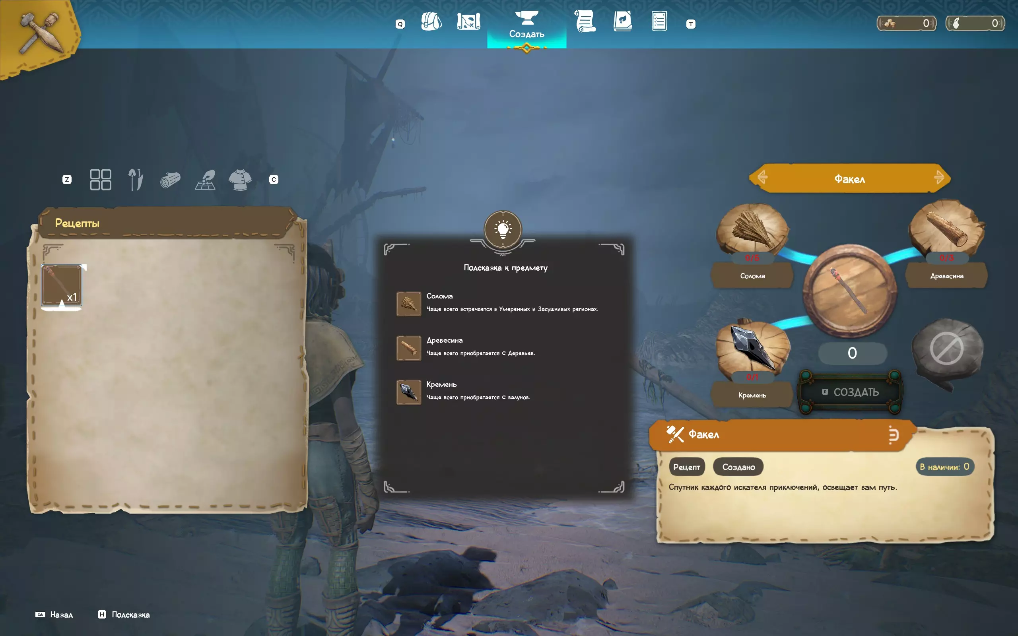Image resolution: width=1018 pixels, height=636 pixels.
Task: Open the quest scroll tab
Action: coord(585,21)
